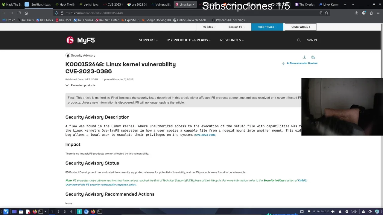Click the VPN IP 10.10.14.213 indicator
The width and height of the screenshot is (383, 215).
coord(320,211)
